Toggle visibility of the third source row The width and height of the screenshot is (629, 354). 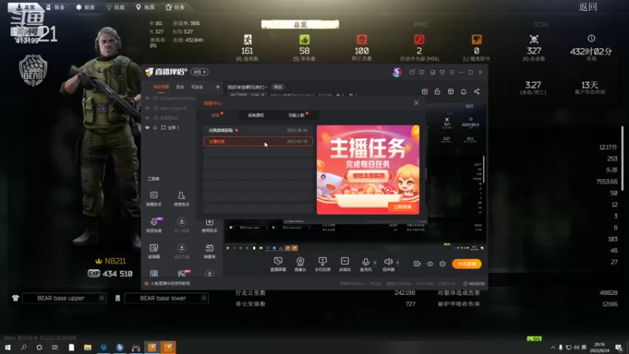point(147,117)
